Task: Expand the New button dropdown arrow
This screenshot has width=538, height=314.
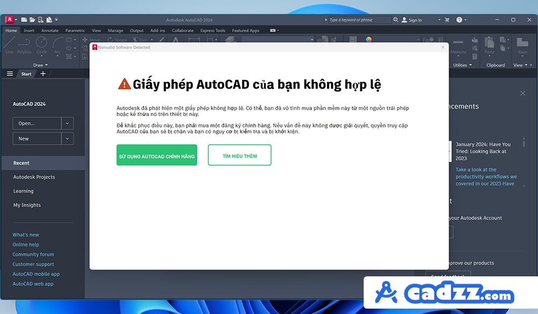Action: 67,139
